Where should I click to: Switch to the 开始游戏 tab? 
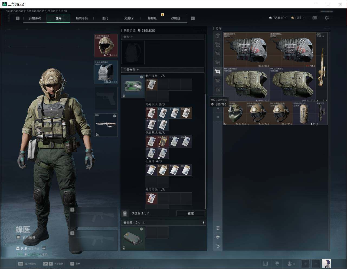(35, 18)
